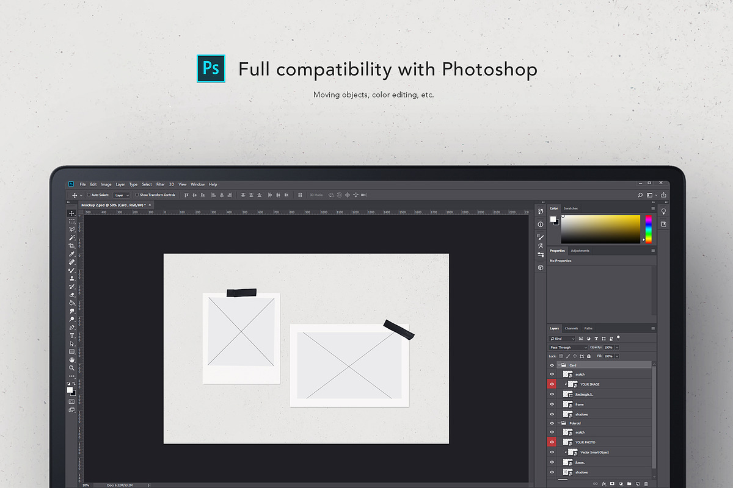The height and width of the screenshot is (488, 733).
Task: Switch to the Paths tab
Action: coord(588,328)
